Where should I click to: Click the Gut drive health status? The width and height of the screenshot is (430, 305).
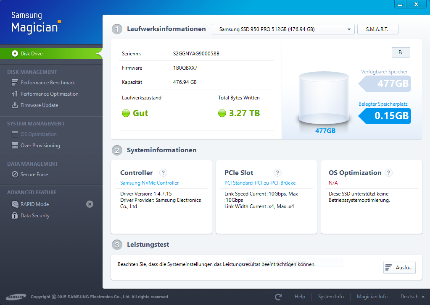(140, 113)
